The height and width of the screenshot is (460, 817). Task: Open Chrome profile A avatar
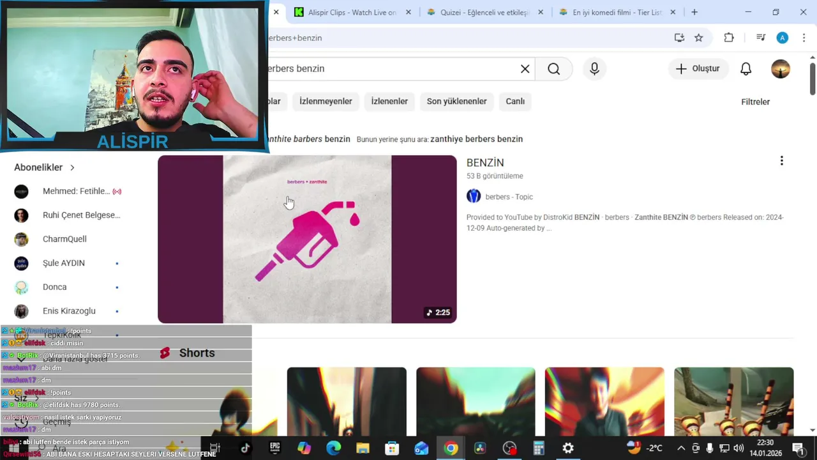[783, 38]
